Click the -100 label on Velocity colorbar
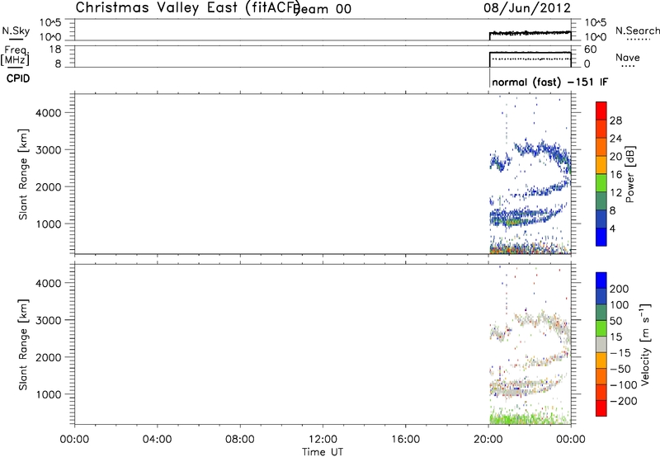Viewport: 660px width, 457px height. [624, 384]
